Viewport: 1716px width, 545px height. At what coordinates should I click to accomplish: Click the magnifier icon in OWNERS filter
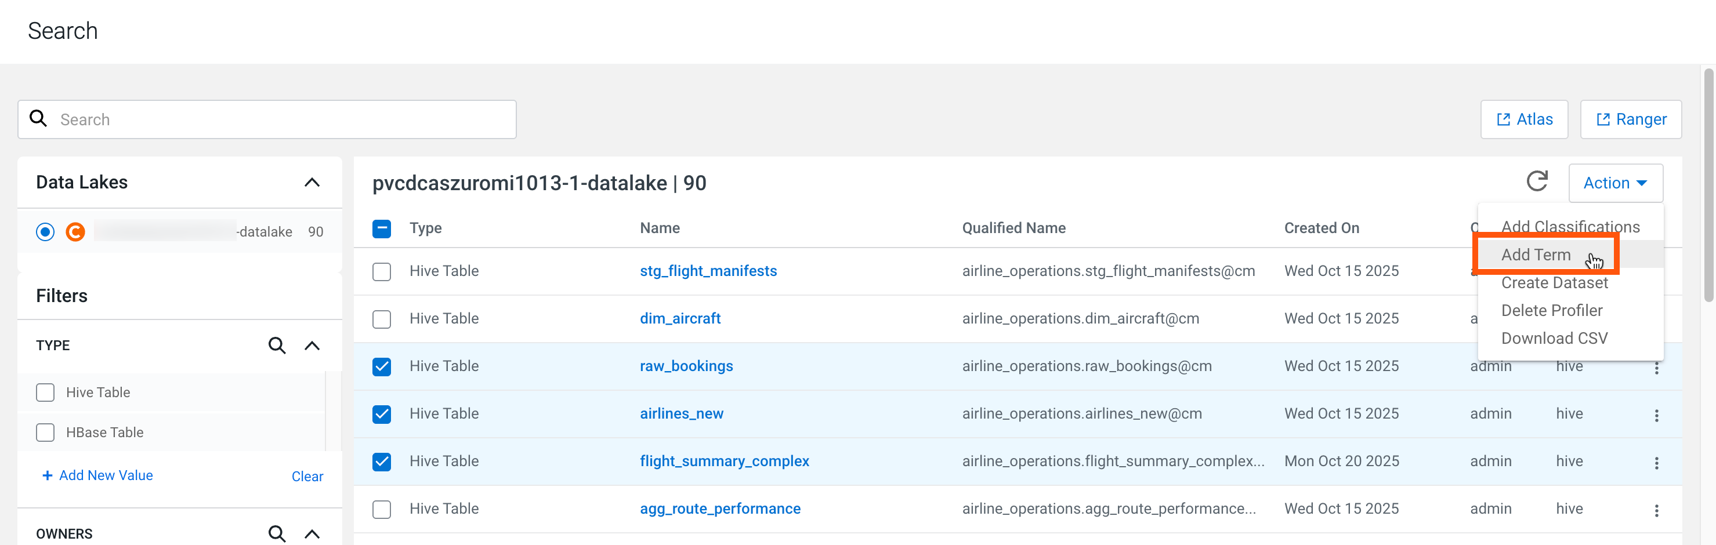(x=277, y=533)
